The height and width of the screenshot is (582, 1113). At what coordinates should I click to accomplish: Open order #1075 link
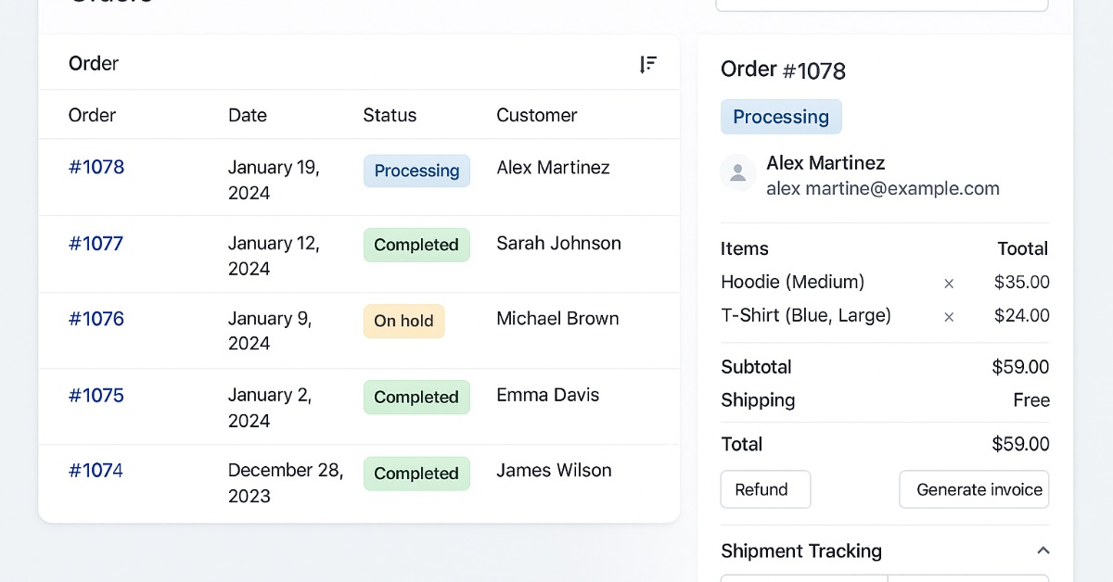coord(96,396)
